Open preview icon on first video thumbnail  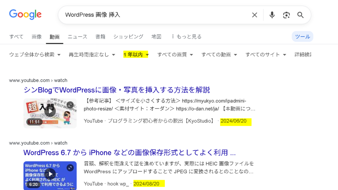point(70,105)
